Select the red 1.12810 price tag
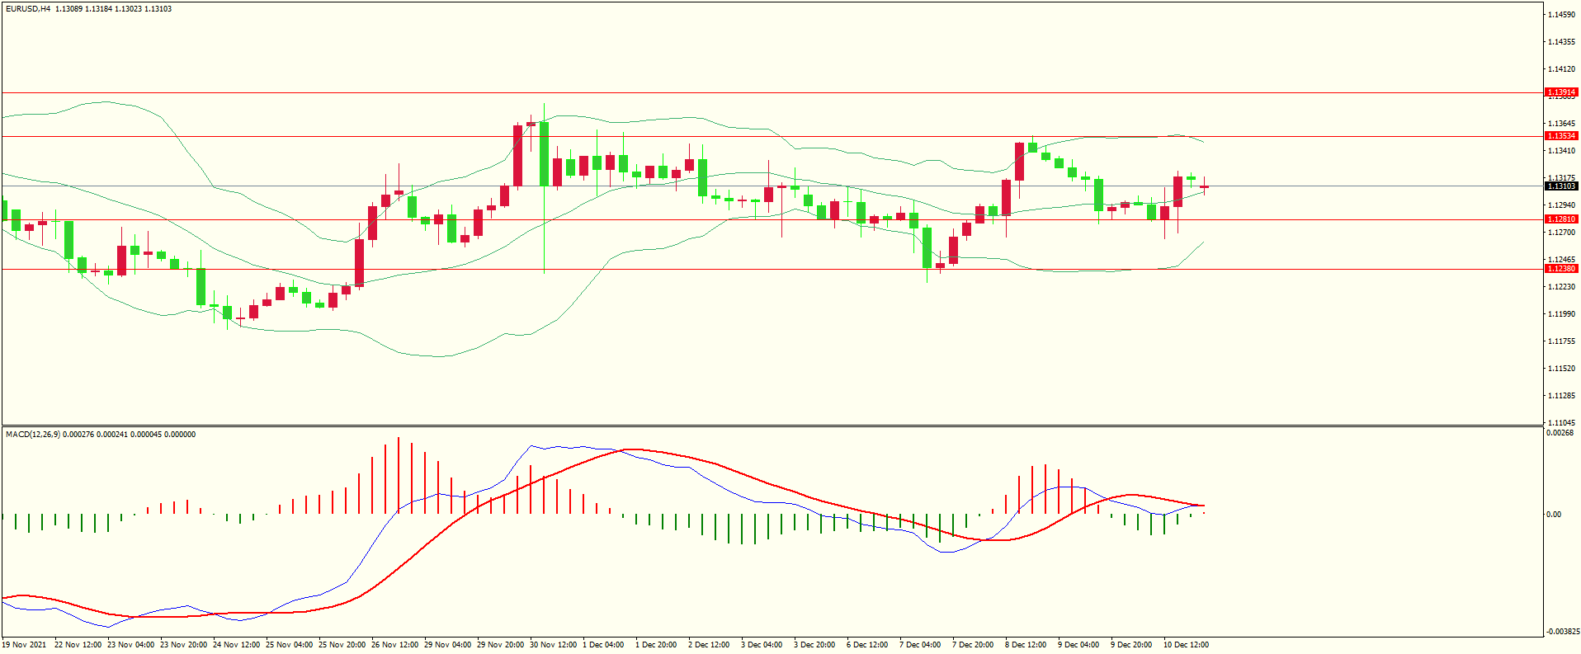 (x=1560, y=219)
